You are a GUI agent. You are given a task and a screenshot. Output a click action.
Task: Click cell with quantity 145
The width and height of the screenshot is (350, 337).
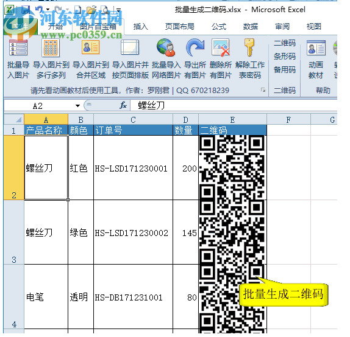tap(186, 232)
